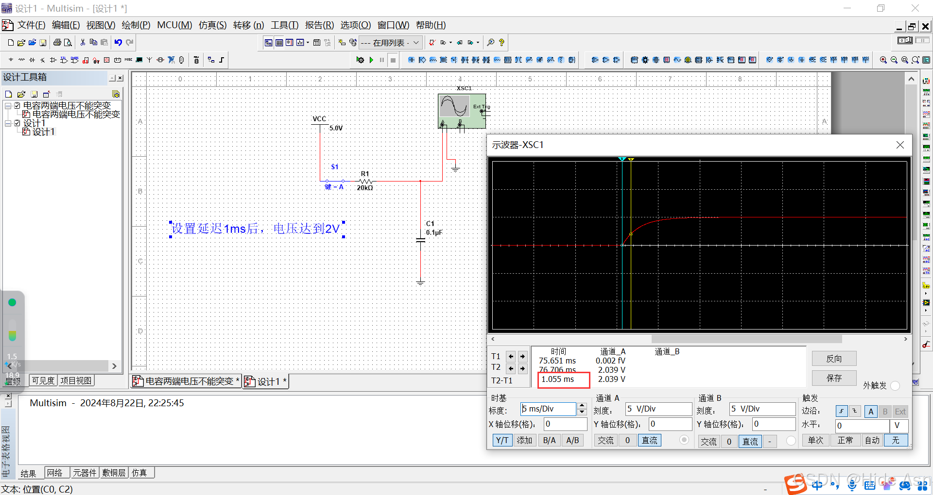This screenshot has width=933, height=495.
Task: Set Channel A coupling to 交流
Action: click(605, 441)
